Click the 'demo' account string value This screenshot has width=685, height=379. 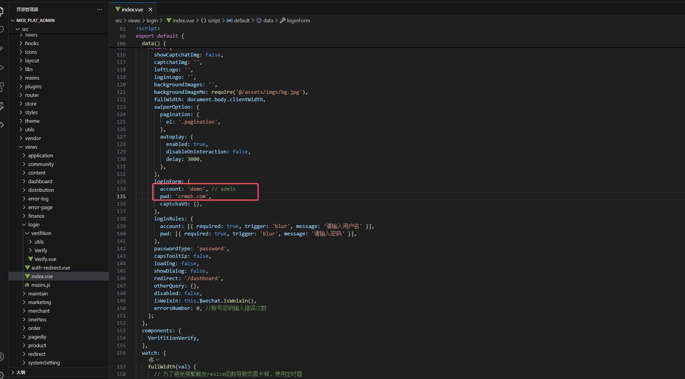tap(196, 189)
